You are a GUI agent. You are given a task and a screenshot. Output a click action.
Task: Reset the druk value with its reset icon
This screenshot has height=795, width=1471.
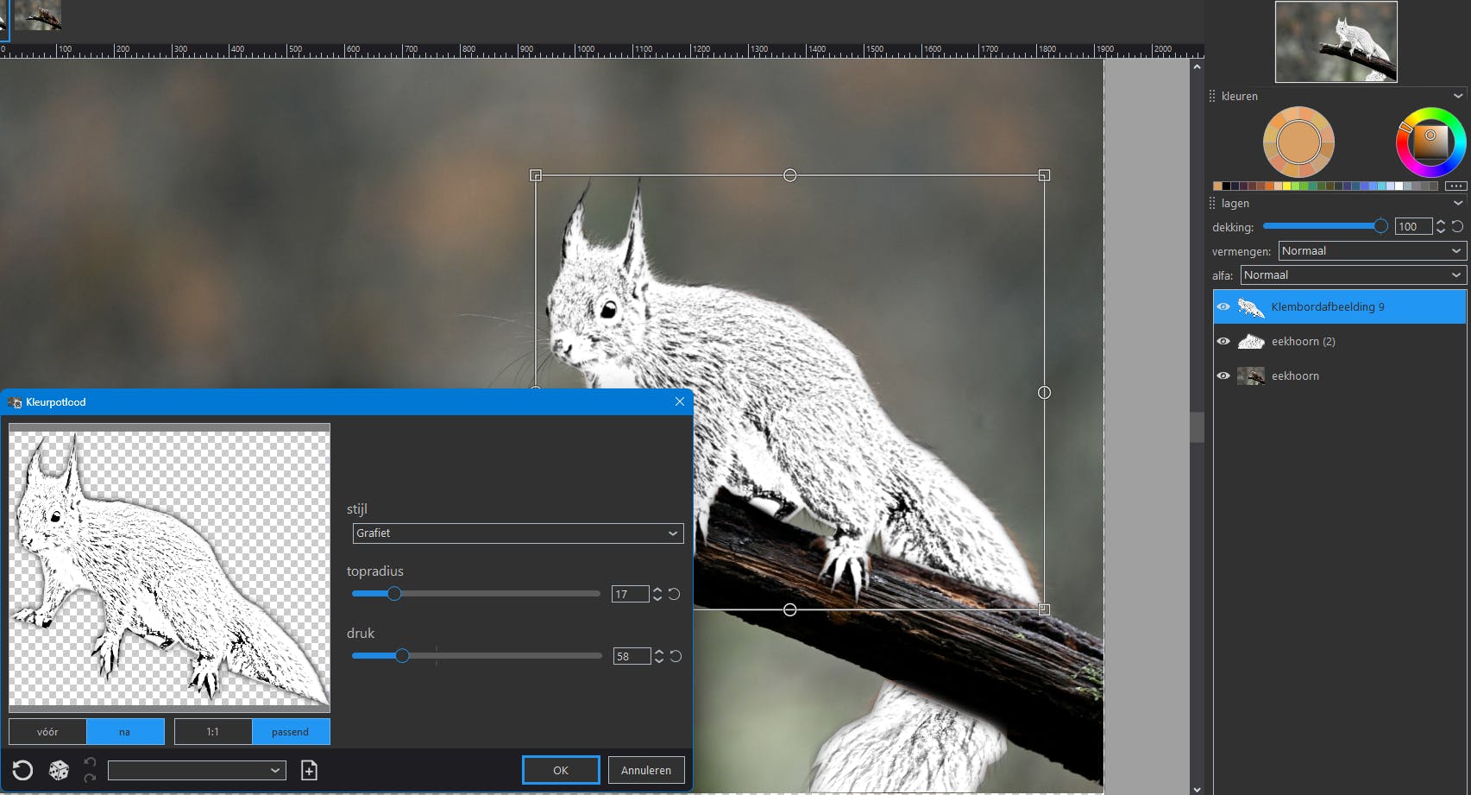(676, 656)
